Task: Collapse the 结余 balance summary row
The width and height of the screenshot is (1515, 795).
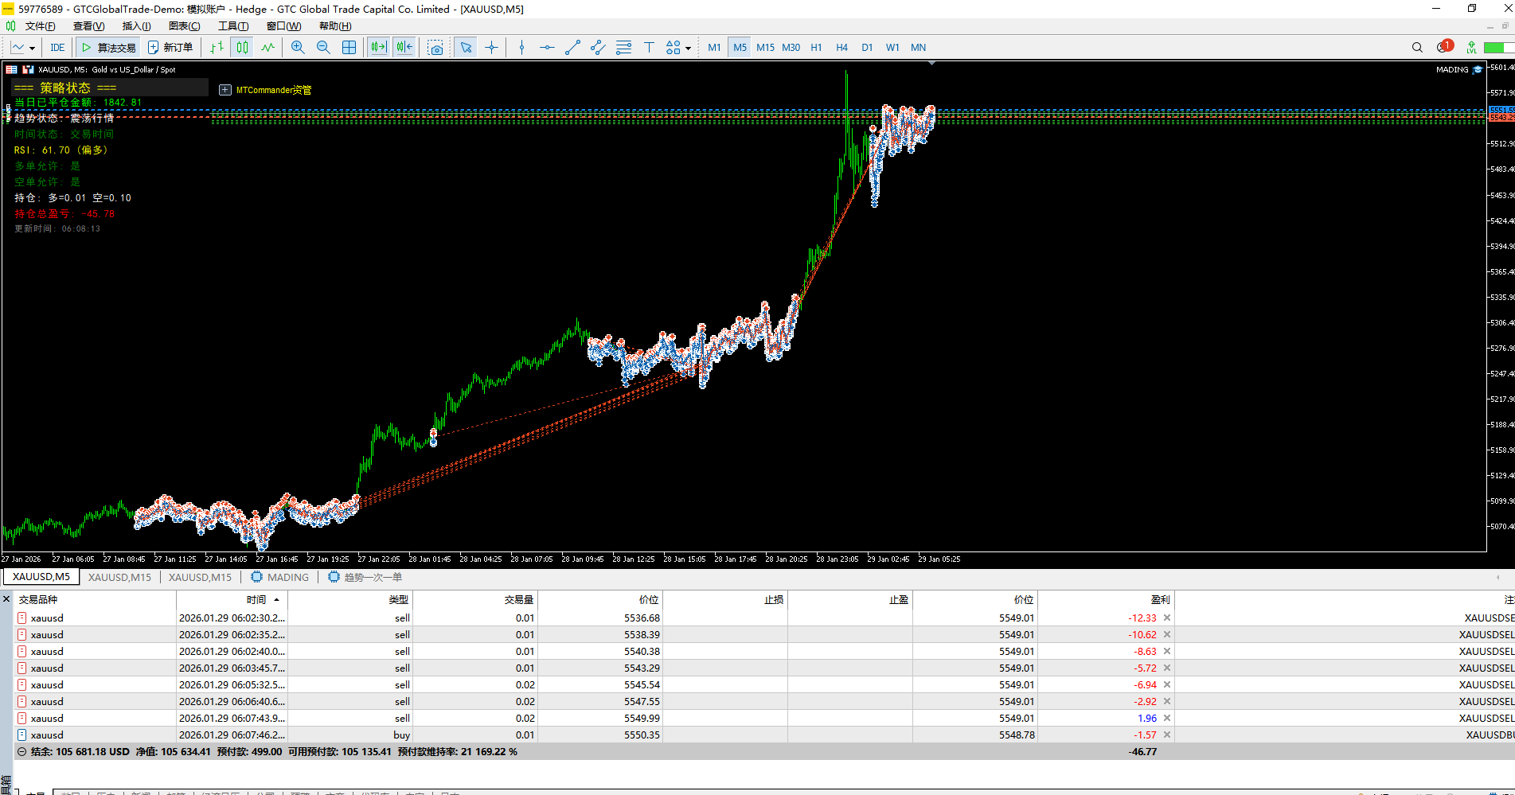Action: [22, 751]
